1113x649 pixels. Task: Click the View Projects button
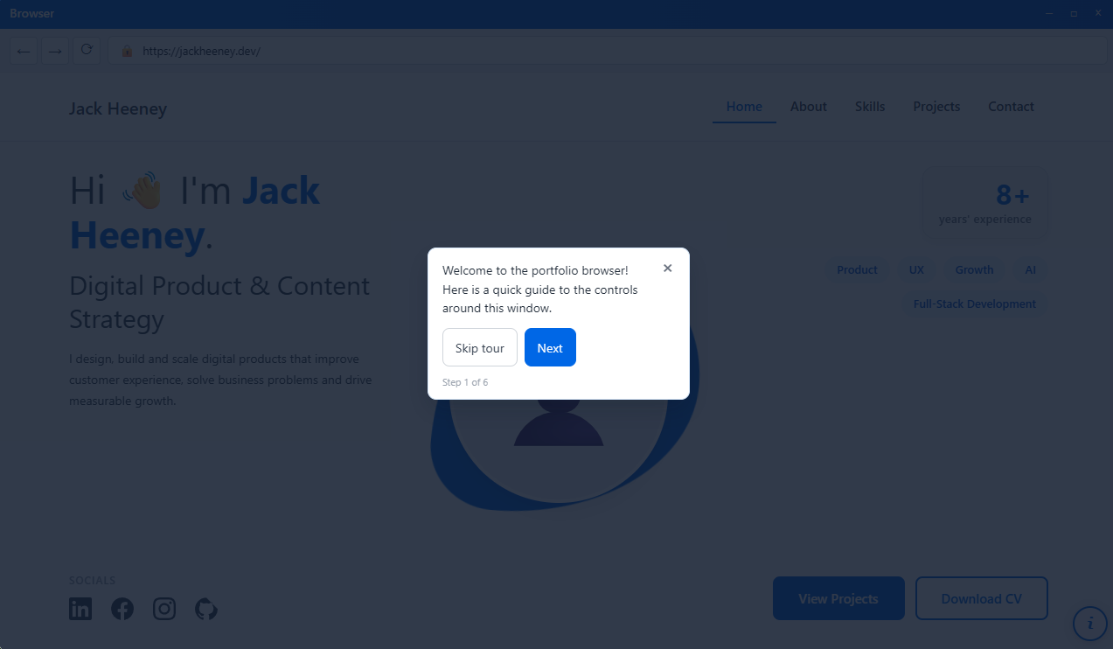(838, 598)
